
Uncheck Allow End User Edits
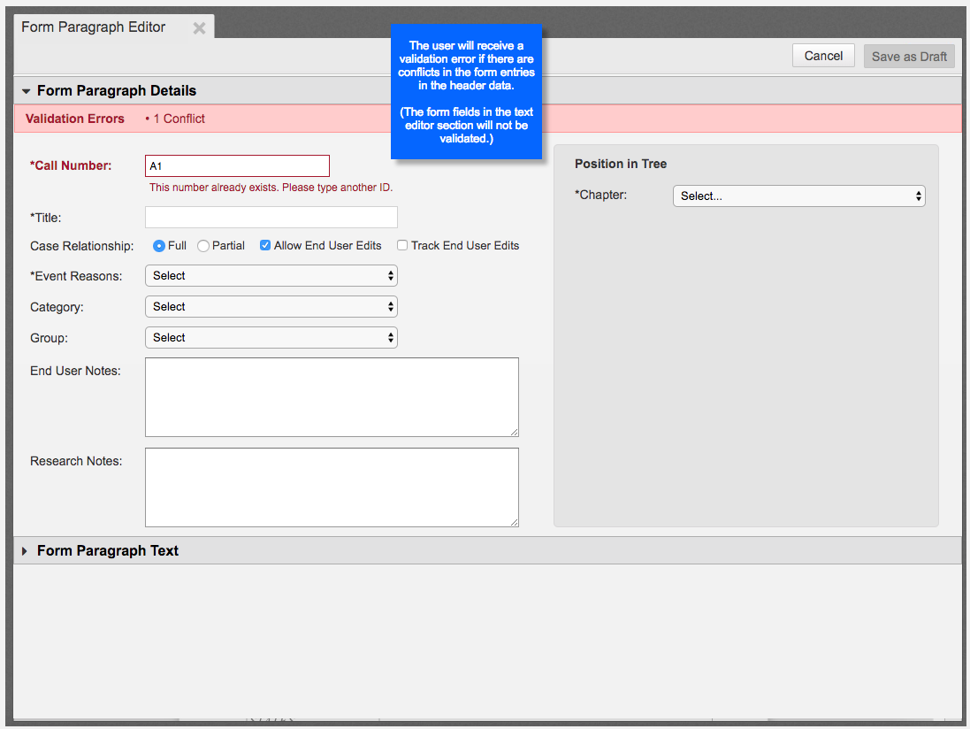coord(264,245)
